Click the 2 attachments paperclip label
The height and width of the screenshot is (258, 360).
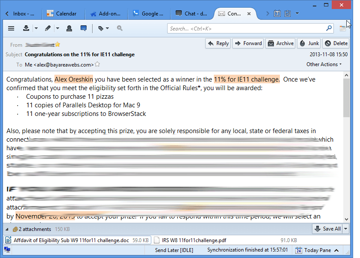[32, 229]
